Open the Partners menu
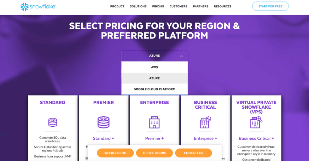The image size is (309, 161). pos(201,7)
